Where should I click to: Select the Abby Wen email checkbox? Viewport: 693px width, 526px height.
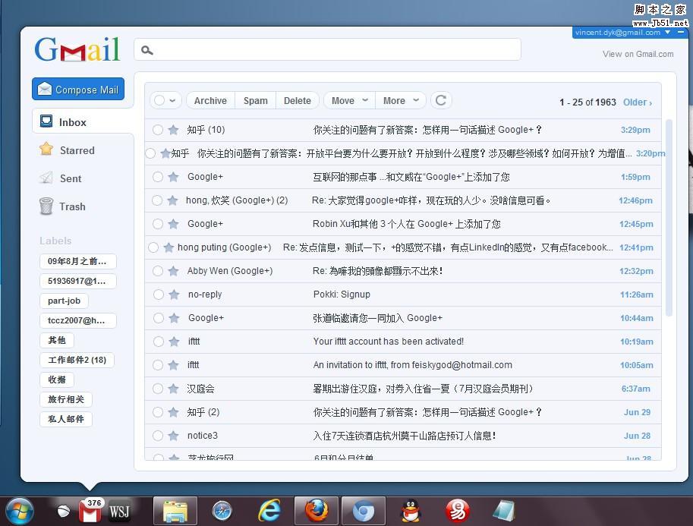(158, 271)
